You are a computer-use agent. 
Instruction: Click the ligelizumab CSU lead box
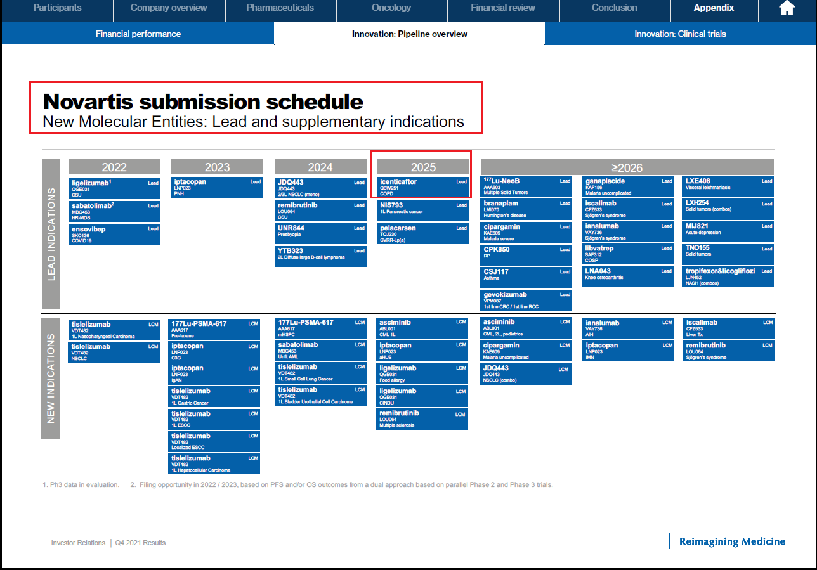(114, 188)
